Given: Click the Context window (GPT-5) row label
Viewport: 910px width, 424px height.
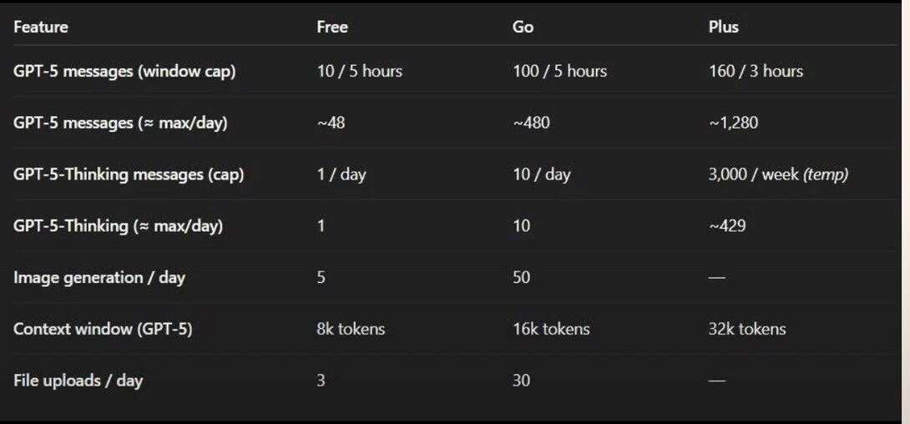Looking at the screenshot, I should click(x=103, y=329).
